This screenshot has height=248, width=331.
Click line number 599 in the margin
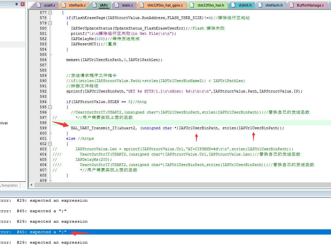point(43,128)
